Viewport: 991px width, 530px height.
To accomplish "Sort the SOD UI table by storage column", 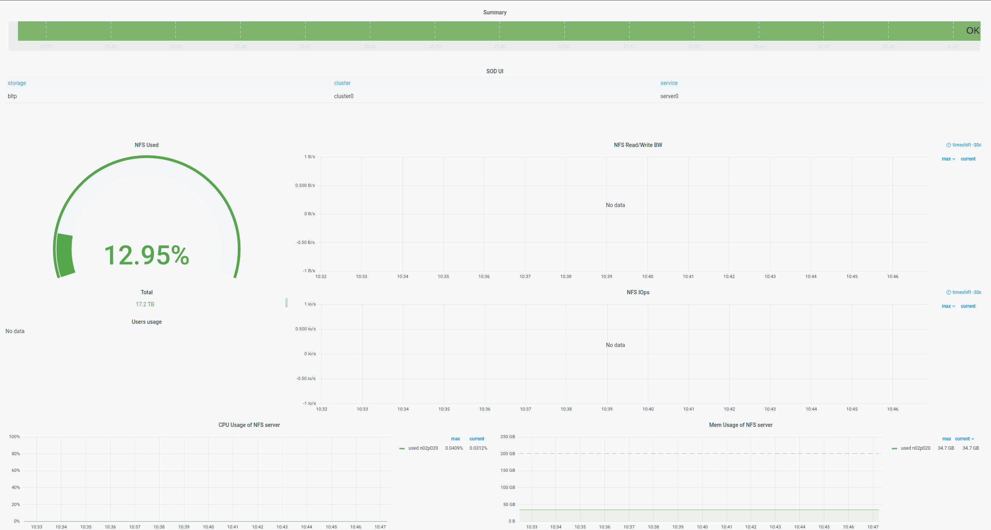I will (17, 83).
